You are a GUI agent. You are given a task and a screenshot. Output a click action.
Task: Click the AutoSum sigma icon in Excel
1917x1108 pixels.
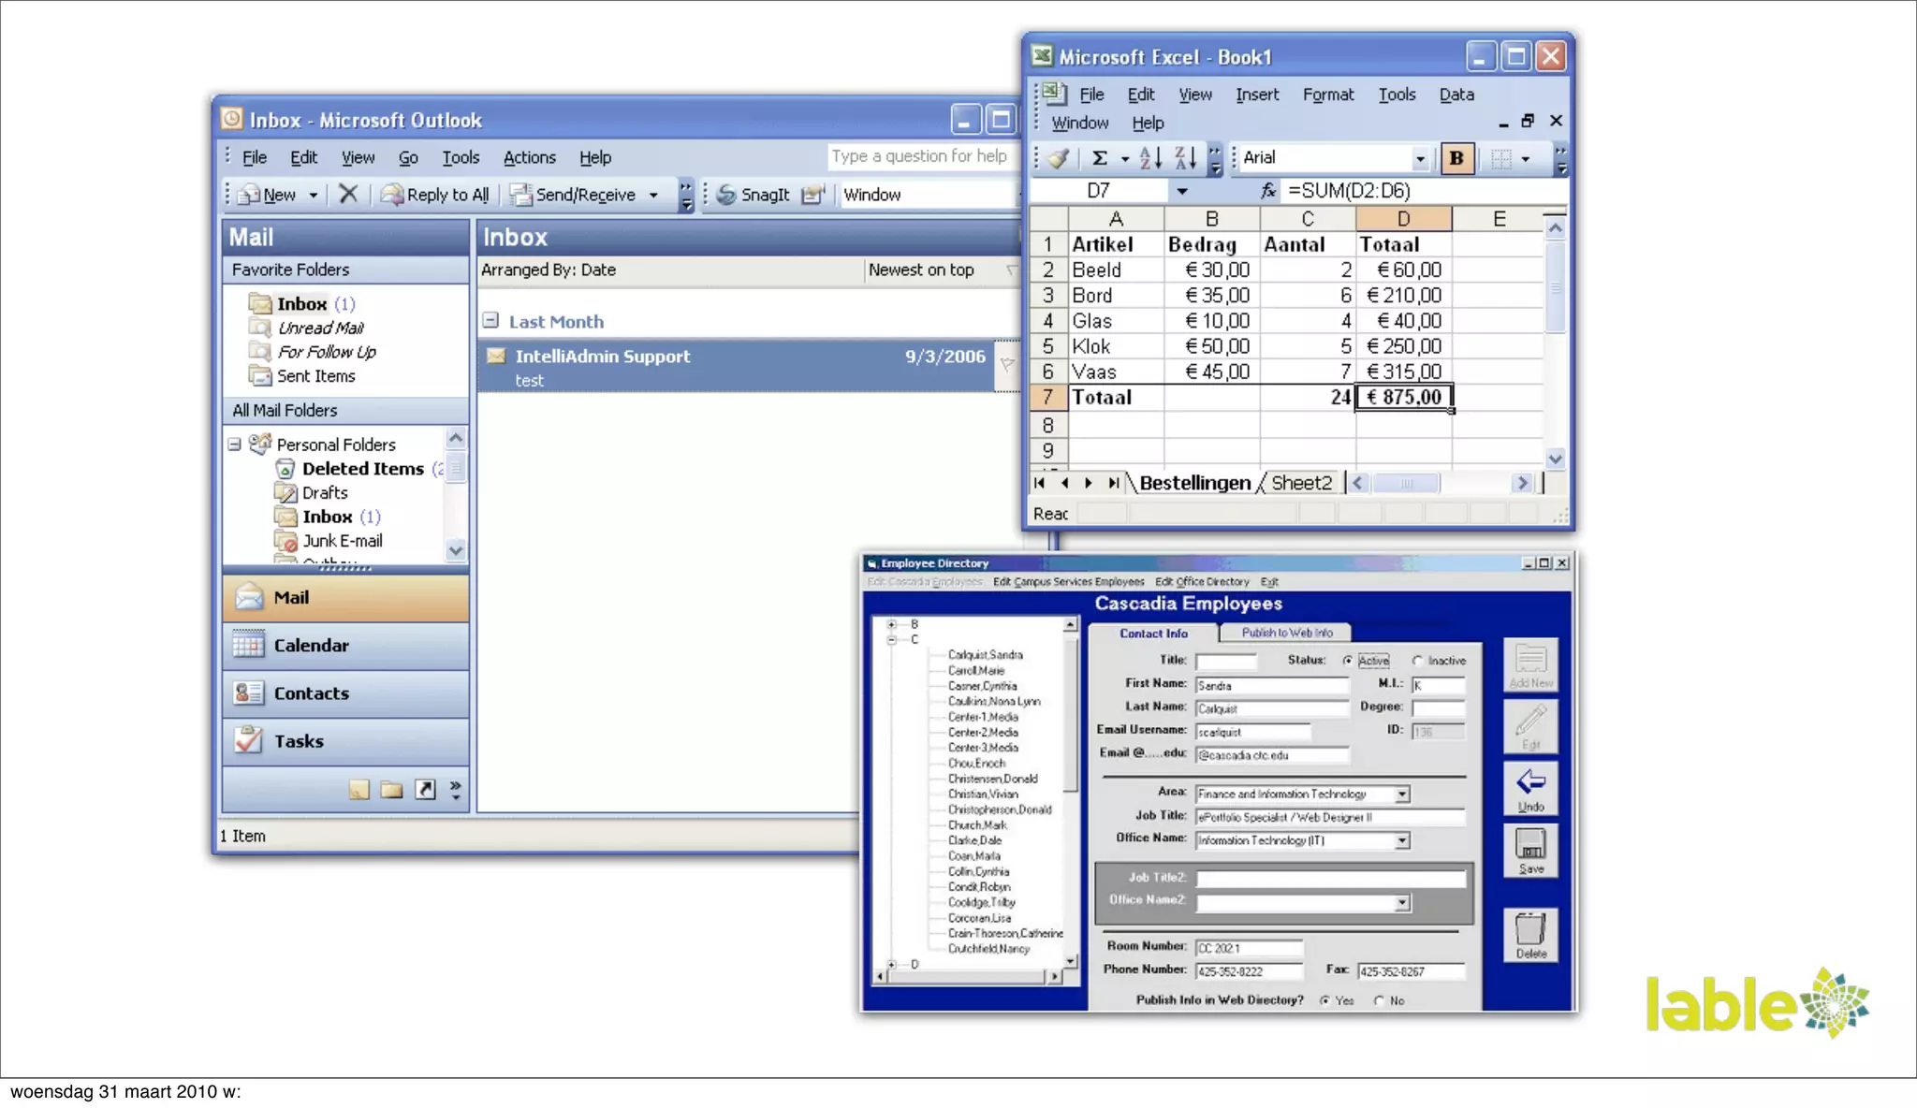[x=1100, y=158]
